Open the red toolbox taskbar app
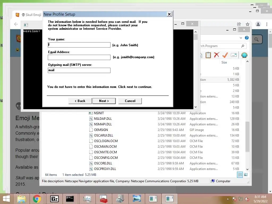Image resolution: width=272 pixels, height=204 pixels. coord(104,199)
